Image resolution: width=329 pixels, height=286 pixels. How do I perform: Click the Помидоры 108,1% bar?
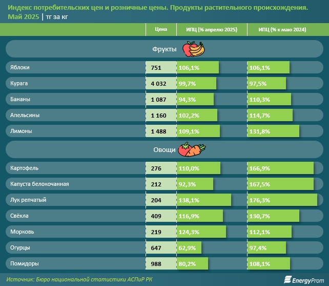pyautogui.click(x=269, y=264)
